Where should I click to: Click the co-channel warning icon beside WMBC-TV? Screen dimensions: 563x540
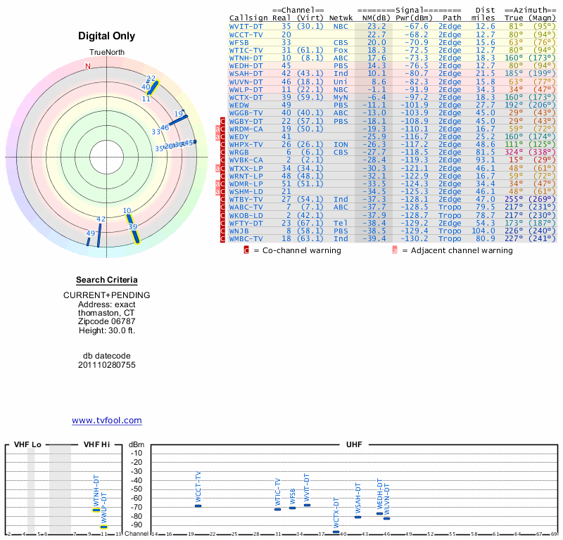click(x=224, y=239)
